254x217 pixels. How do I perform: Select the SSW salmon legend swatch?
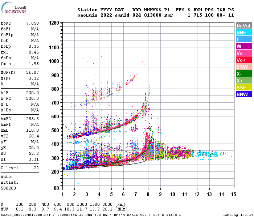pyautogui.click(x=244, y=67)
